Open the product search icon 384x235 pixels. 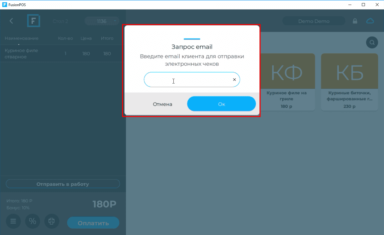(372, 42)
